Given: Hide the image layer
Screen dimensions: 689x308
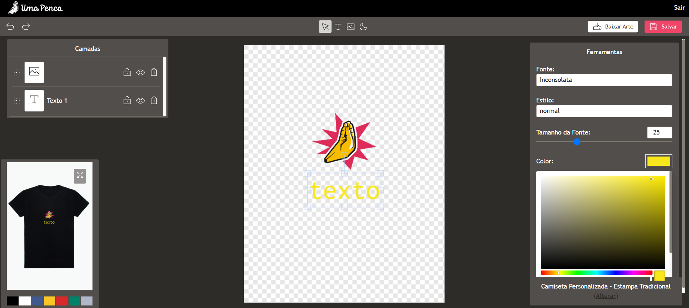Looking at the screenshot, I should (141, 72).
